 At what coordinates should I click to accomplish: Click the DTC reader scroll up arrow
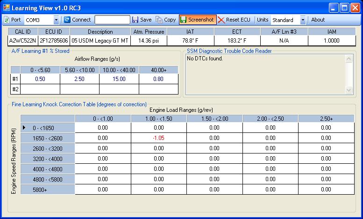coord(349,59)
